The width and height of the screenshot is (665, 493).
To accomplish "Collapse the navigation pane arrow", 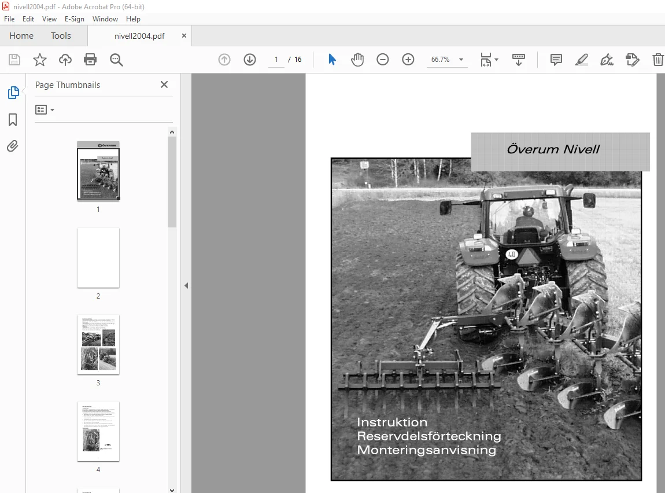I will click(x=186, y=285).
